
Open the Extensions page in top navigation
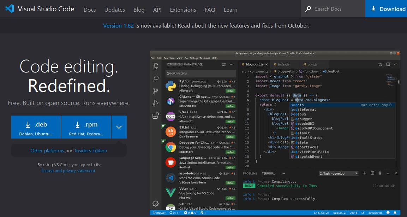tap(183, 10)
